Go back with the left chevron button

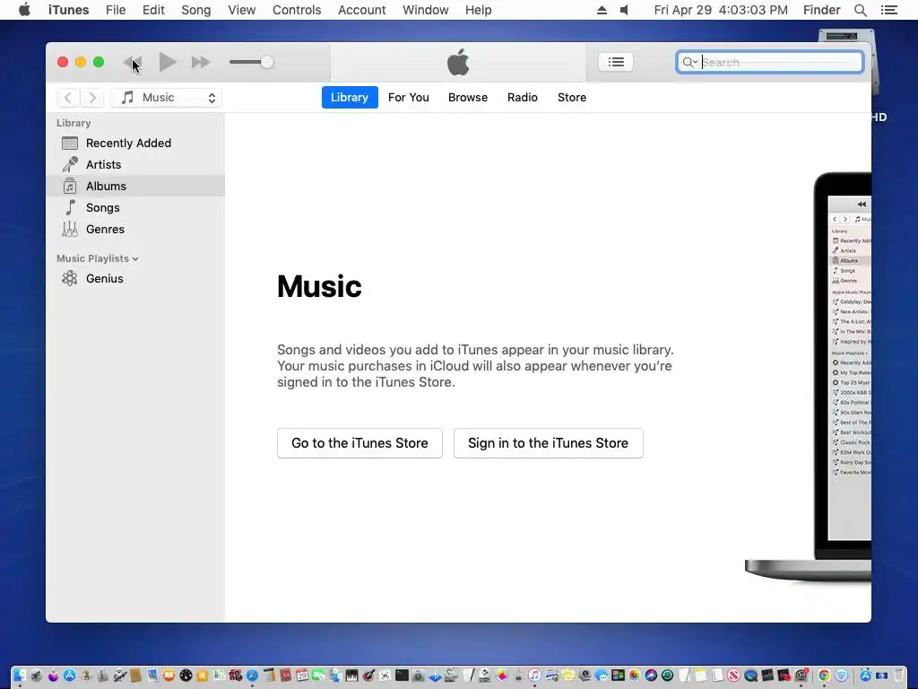click(x=68, y=97)
